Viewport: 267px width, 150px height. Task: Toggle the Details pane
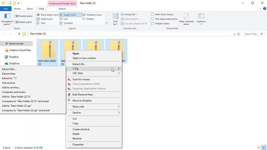[x=23, y=22]
